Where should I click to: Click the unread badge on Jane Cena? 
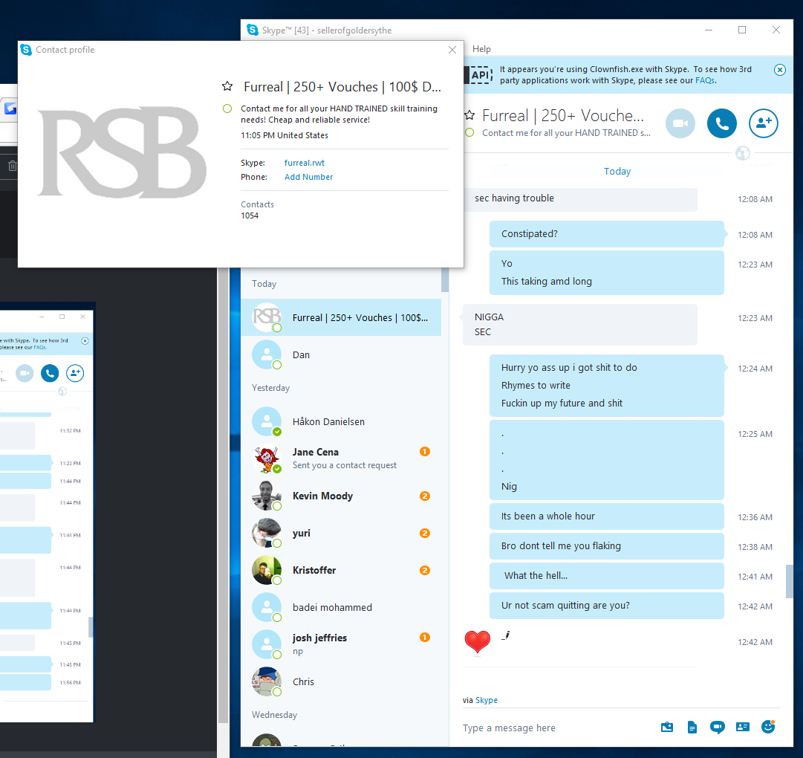pyautogui.click(x=425, y=451)
